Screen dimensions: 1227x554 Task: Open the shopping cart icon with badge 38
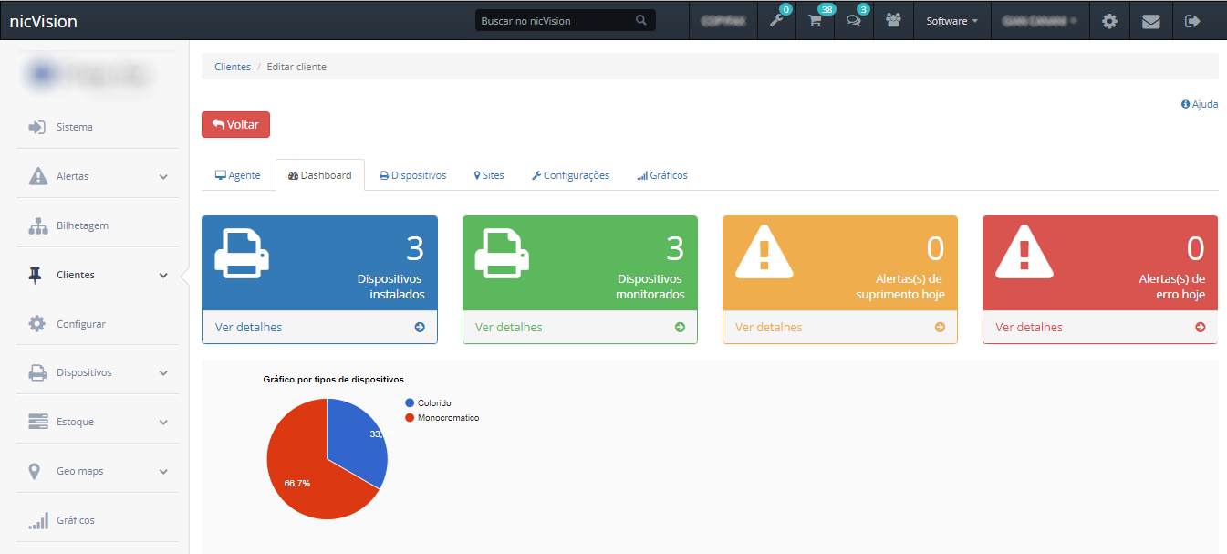[816, 21]
